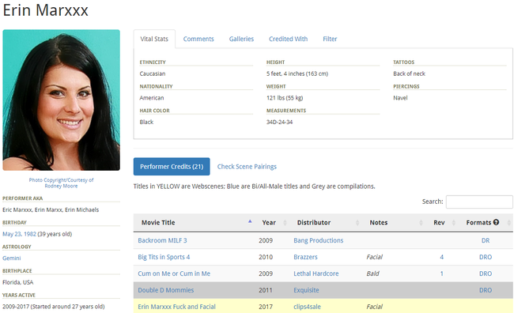Click the Formats column sort arrows
This screenshot has height=313, width=514.
(x=508, y=223)
